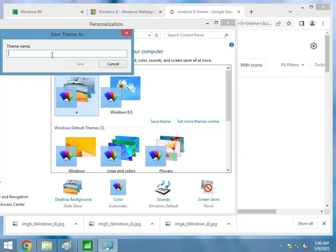The image size is (336, 252).
Task: Open the network tray icon
Action: coord(297,246)
